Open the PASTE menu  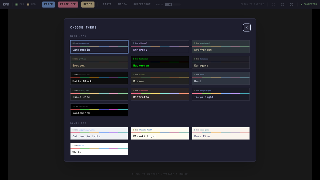[107, 4]
